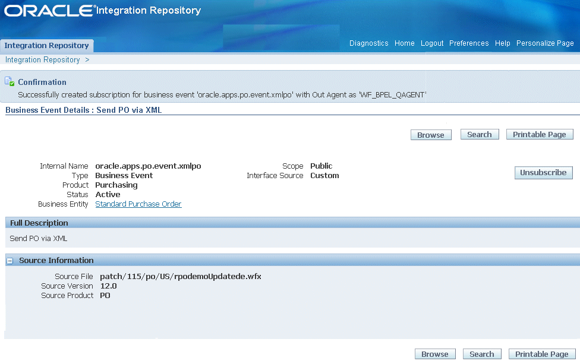Click the Type value Business Event
The width and height of the screenshot is (580, 361).
pos(124,176)
